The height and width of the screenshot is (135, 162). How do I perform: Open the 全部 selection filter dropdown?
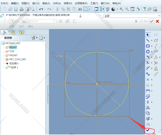(132, 16)
